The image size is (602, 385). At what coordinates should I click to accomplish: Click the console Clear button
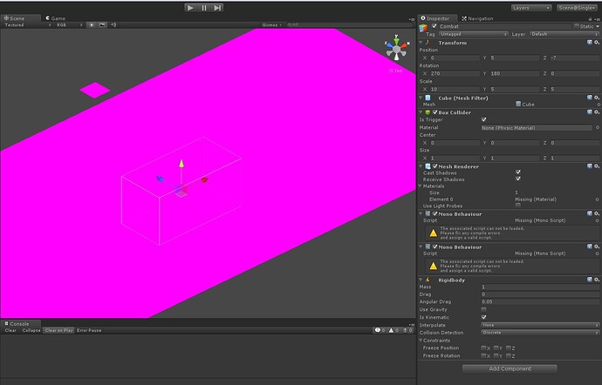[x=10, y=330]
